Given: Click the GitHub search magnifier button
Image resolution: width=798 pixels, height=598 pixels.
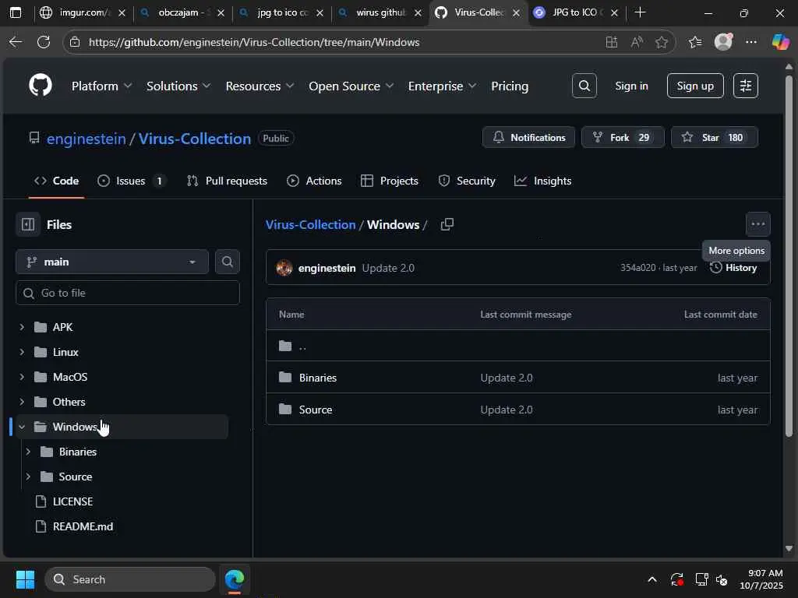Looking at the screenshot, I should (x=584, y=86).
